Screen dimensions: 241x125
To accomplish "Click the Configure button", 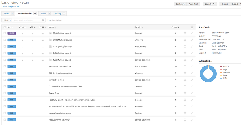I will click(180, 4).
